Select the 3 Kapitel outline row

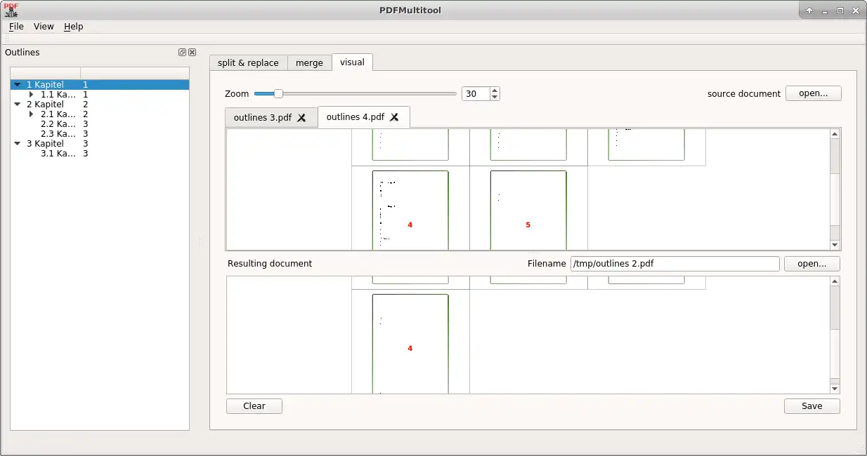(x=100, y=144)
